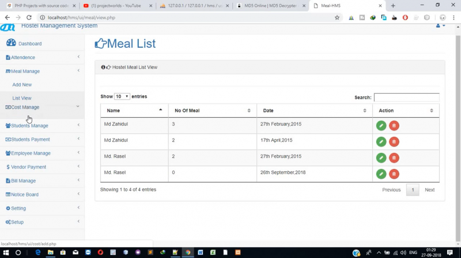
Task: Edit Md Zahidul's 27th February meal entry
Action: (381, 126)
